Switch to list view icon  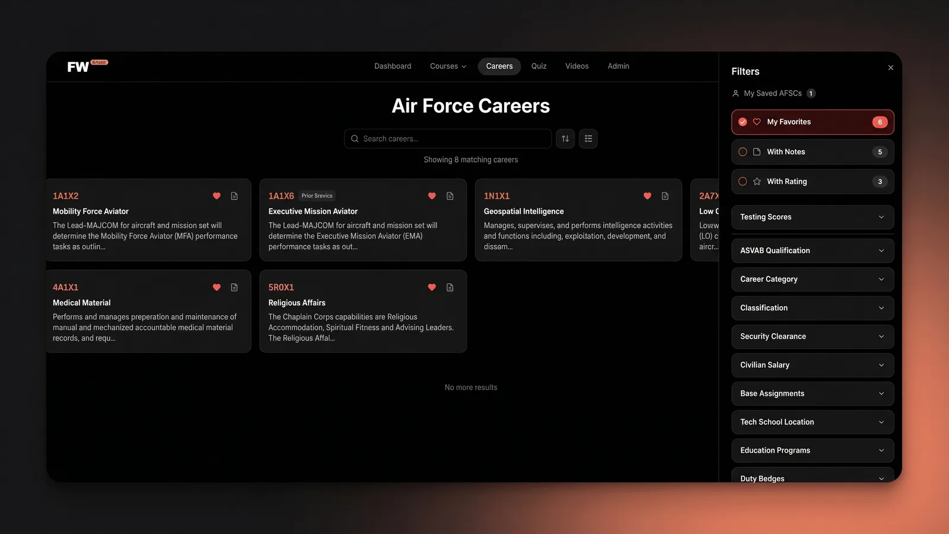pyautogui.click(x=588, y=139)
